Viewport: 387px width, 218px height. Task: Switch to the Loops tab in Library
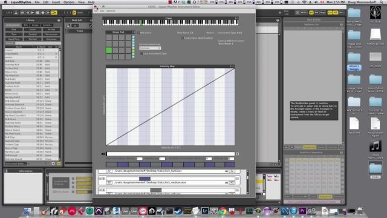pyautogui.click(x=35, y=25)
